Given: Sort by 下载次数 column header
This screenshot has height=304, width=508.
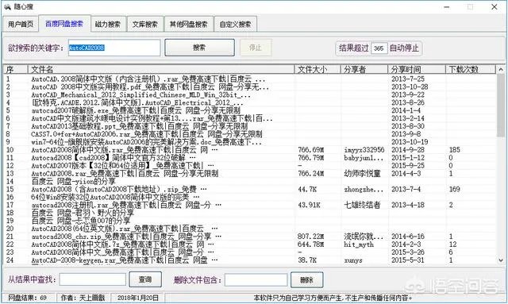Looking at the screenshot, I should pos(471,69).
